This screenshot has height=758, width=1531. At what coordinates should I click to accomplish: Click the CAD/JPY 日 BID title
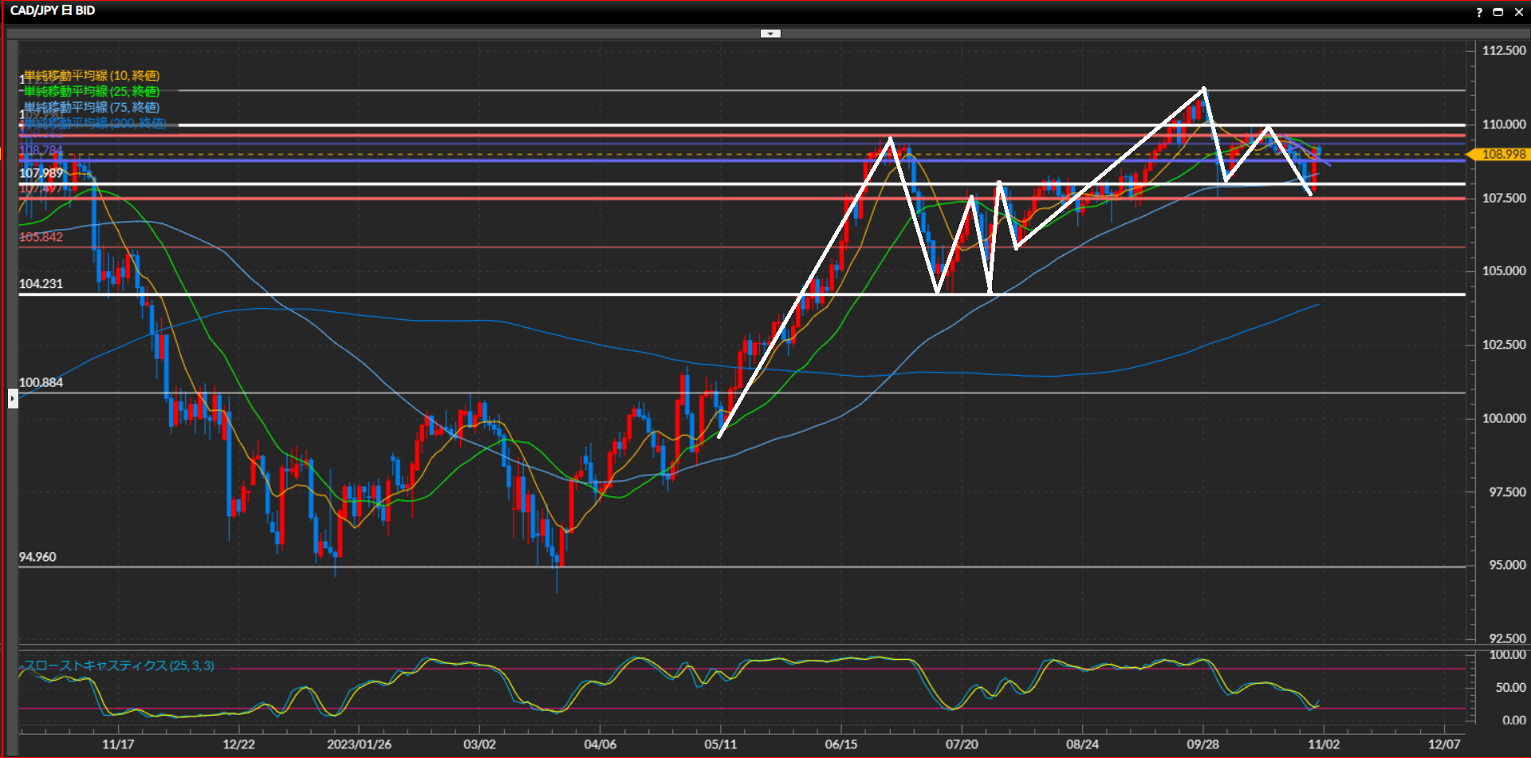tap(53, 10)
